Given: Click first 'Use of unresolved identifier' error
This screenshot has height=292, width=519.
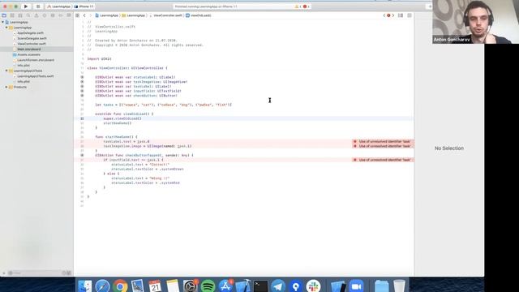Looking at the screenshot, I should click(383, 141).
